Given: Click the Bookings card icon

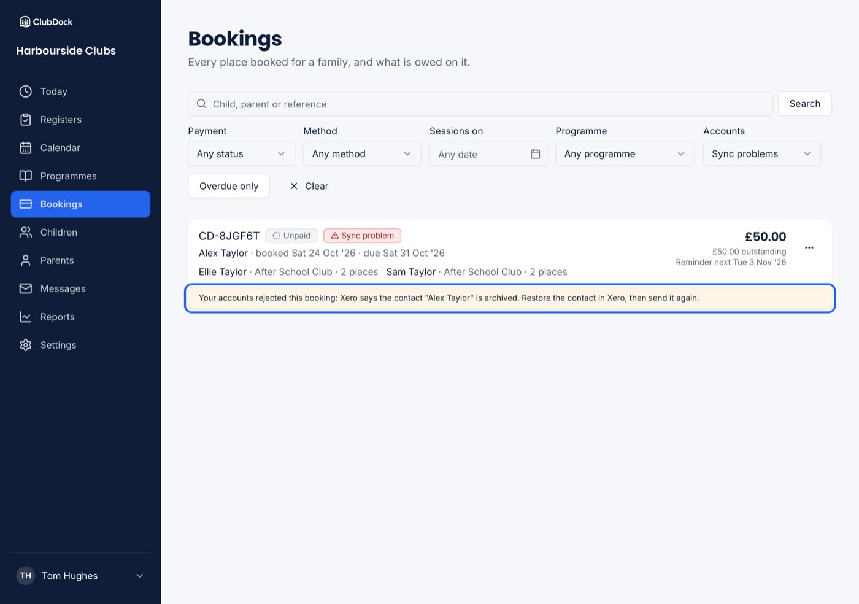Looking at the screenshot, I should (25, 204).
